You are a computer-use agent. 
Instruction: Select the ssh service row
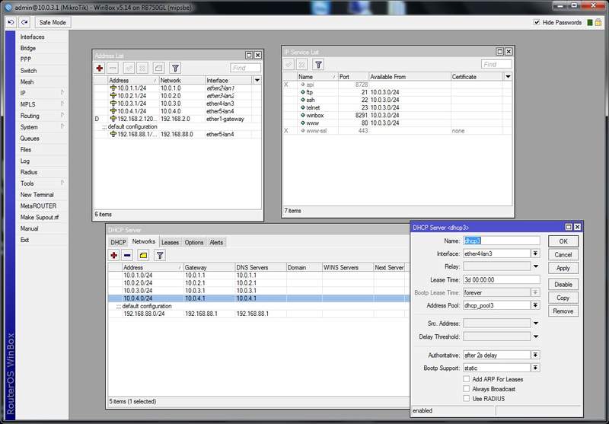397,100
